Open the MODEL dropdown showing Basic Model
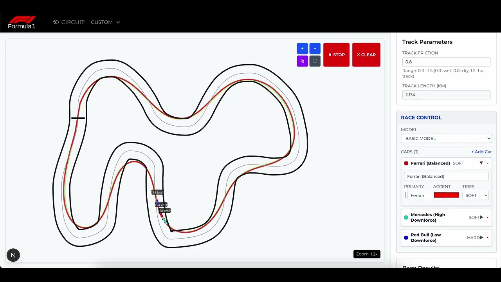 [x=446, y=138]
